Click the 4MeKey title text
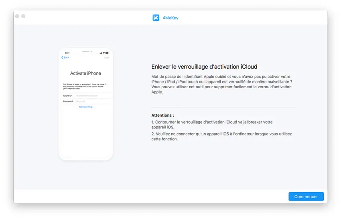 click(170, 18)
